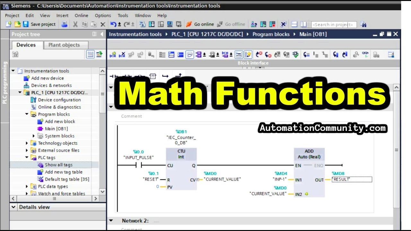The height and width of the screenshot is (231, 411).
Task: Collapse project tree with left arrow
Action: pos(102,34)
